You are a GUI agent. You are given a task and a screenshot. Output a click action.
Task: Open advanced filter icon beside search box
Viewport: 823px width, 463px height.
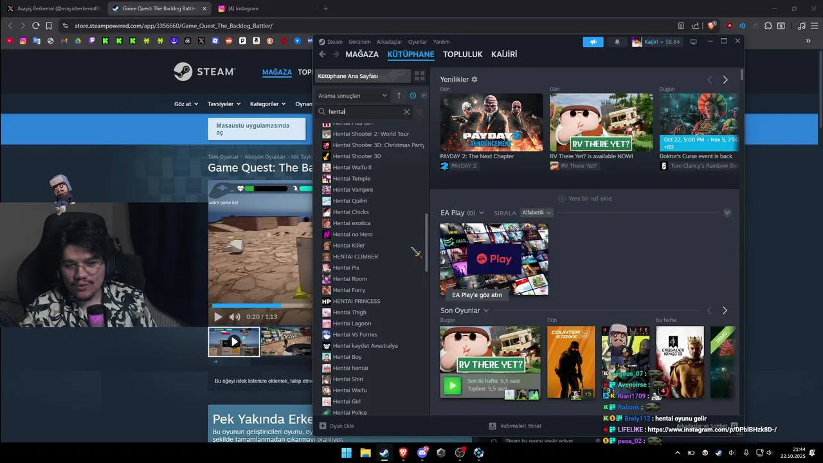pos(419,112)
